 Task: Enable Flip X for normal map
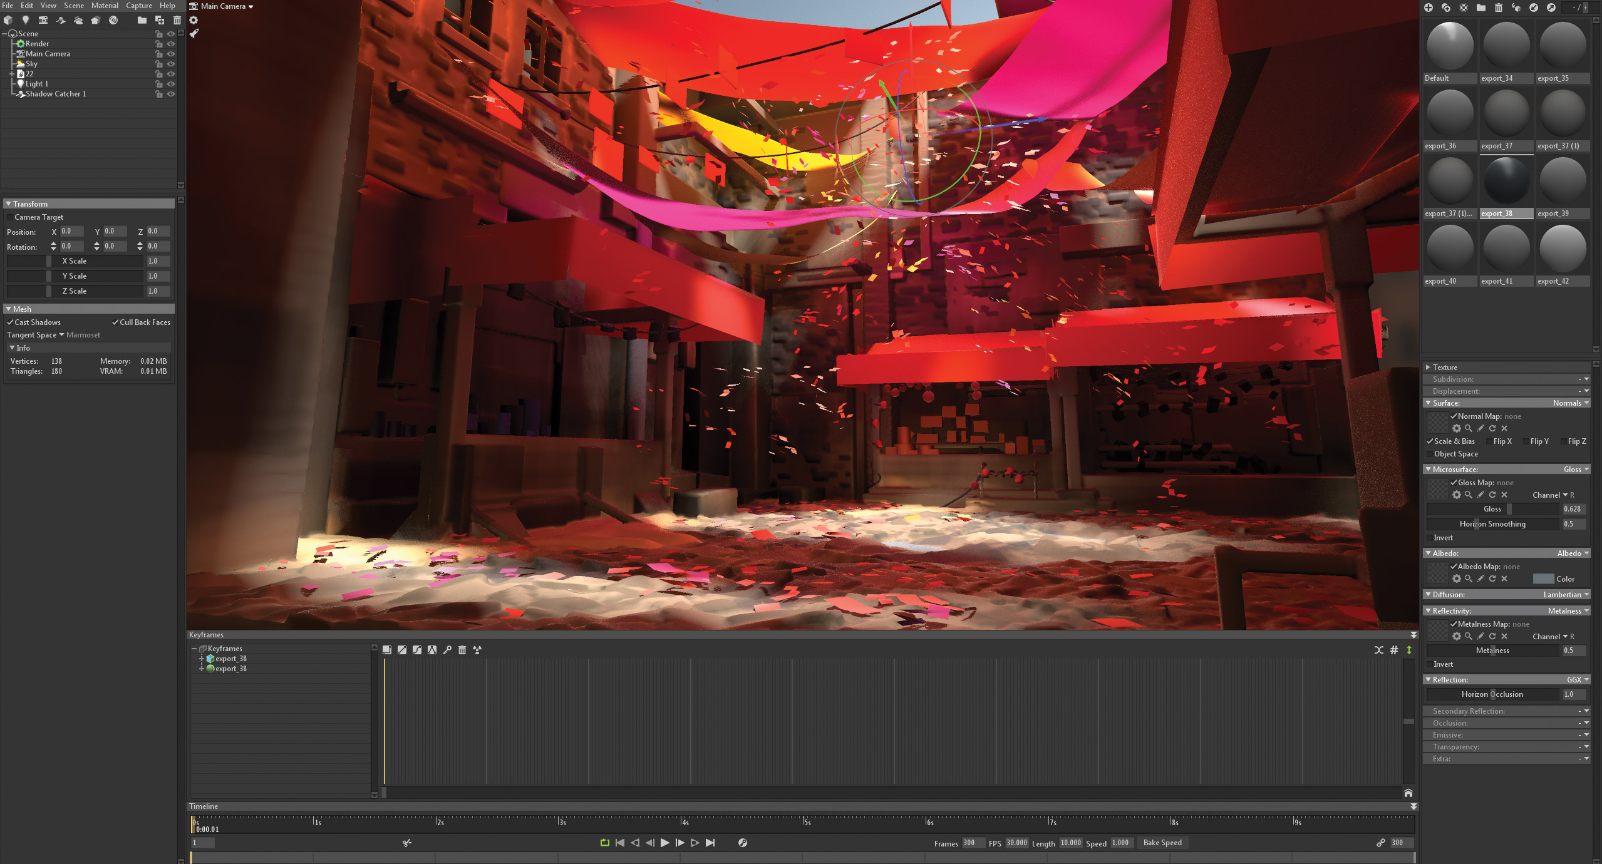(1489, 441)
